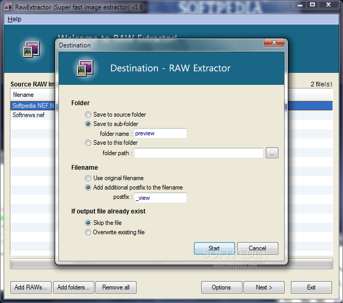
Task: Click Next button in main window
Action: point(264,287)
